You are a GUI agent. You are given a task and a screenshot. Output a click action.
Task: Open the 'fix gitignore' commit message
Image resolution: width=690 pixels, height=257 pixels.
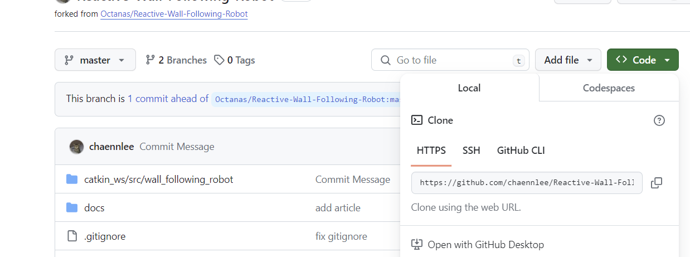point(341,236)
